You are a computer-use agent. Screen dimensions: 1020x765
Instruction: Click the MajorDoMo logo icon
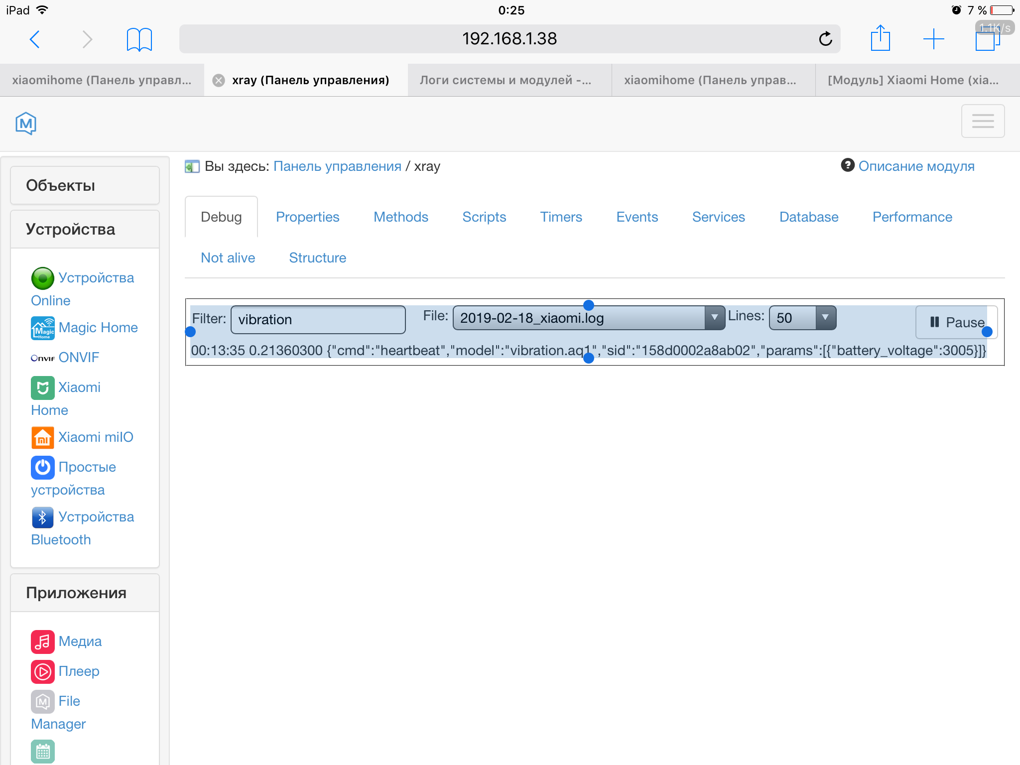26,123
